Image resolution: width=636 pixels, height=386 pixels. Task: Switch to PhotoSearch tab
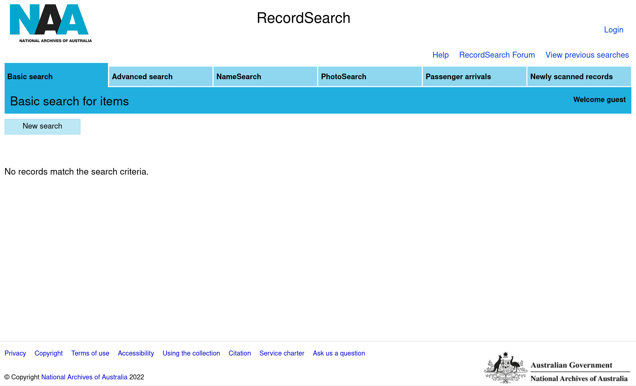370,77
